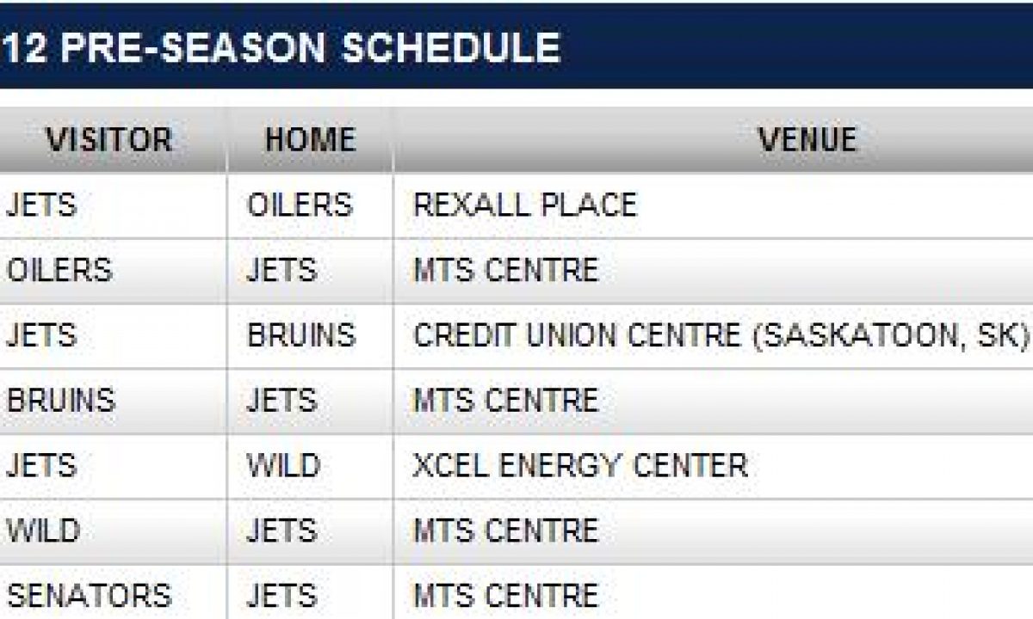Click the HOME column header
Image resolution: width=1033 pixels, height=619 pixels.
pyautogui.click(x=310, y=139)
